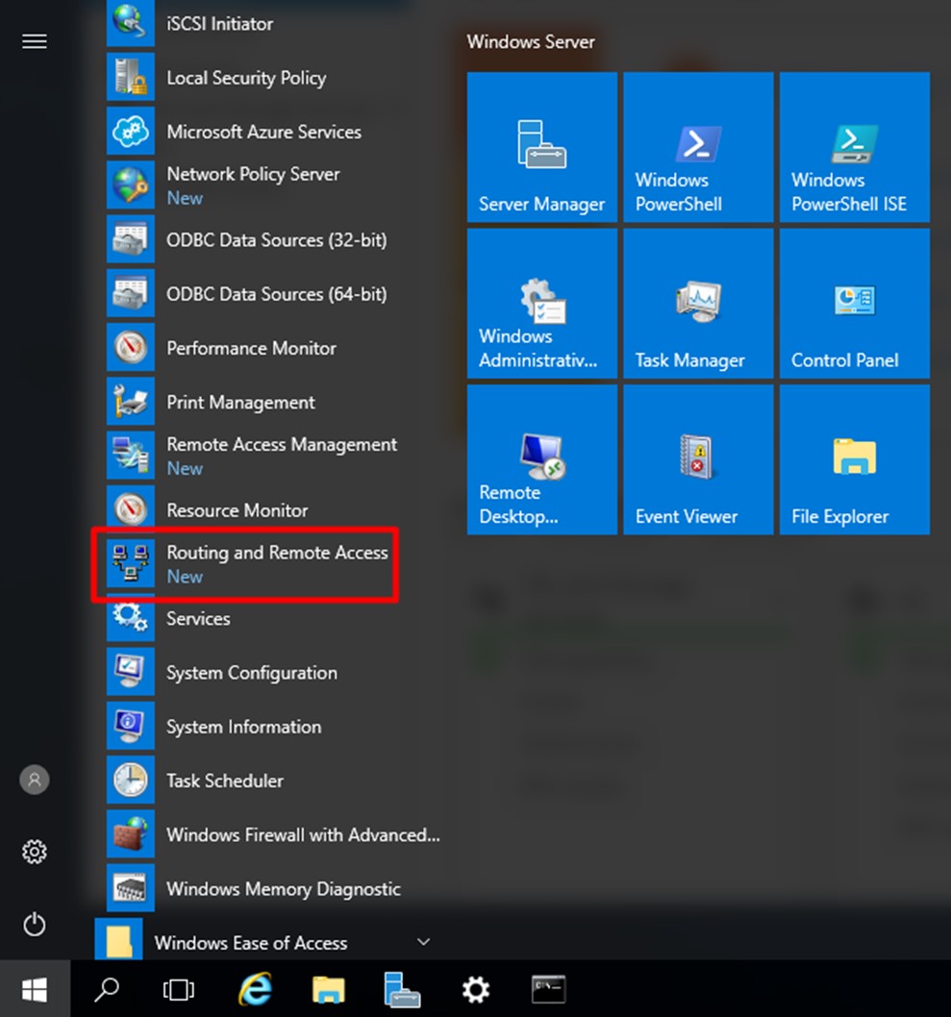Click the Server Manager tile
This screenshot has height=1017, width=951.
(x=542, y=147)
